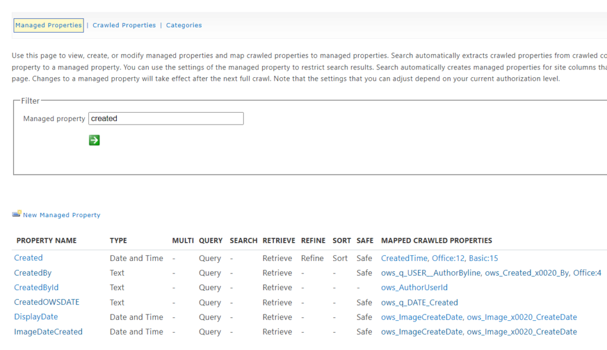This screenshot has height=350, width=607.
Task: Open the CreatedOWSDATE managed property
Action: 46,303
